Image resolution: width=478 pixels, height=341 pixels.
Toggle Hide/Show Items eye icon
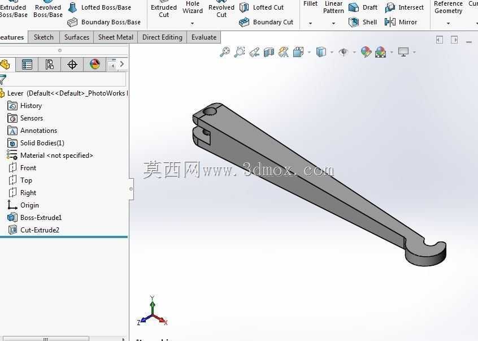(344, 52)
